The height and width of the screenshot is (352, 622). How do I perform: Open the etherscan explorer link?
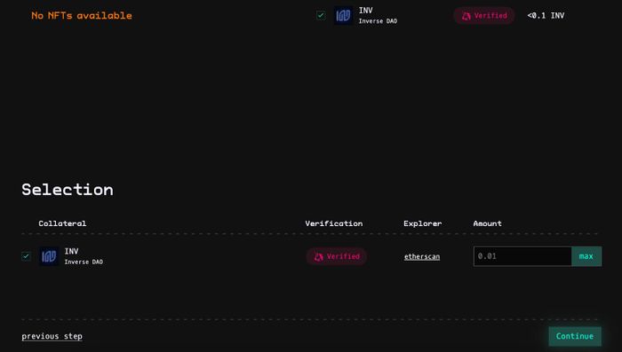click(422, 256)
